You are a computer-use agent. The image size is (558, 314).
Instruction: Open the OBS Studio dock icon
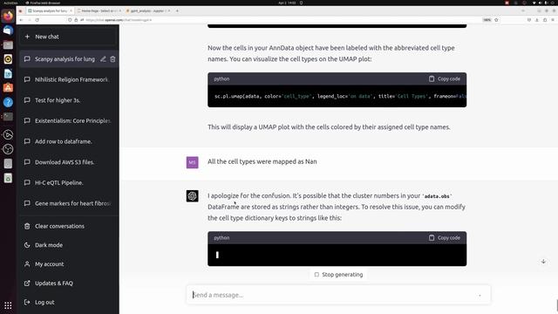8,149
